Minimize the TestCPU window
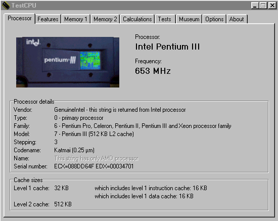This screenshot has height=221, width=278. pos(255,6)
